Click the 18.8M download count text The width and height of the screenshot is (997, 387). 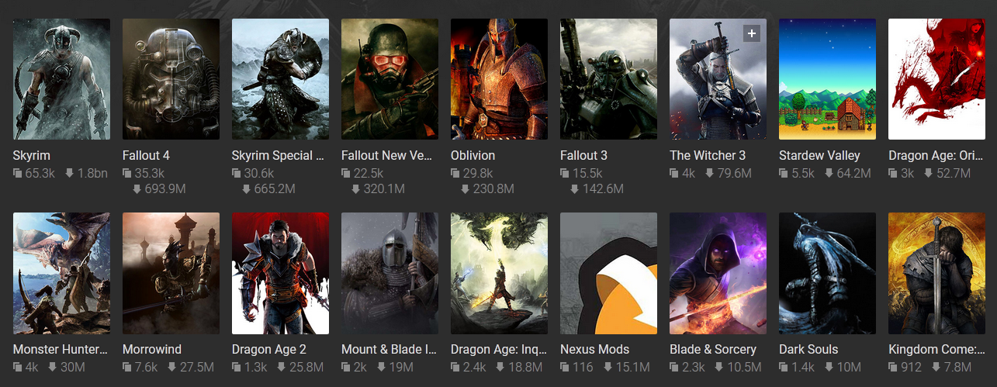(525, 368)
